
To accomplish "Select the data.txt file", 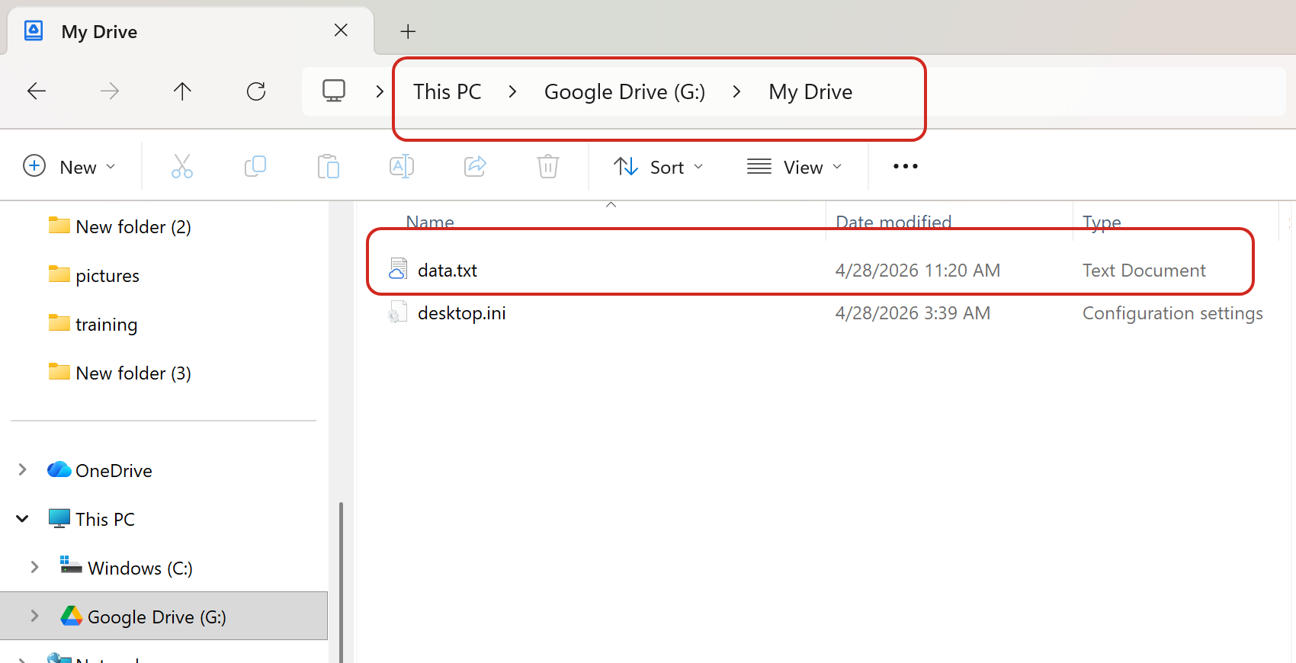I will click(x=448, y=271).
